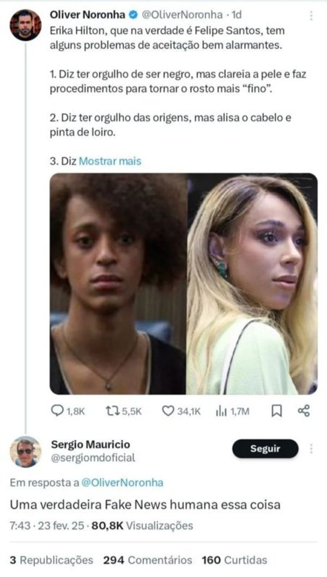Click the repost icon showing 5,5K
Viewport: 327px width, 577px height.
coord(111,412)
